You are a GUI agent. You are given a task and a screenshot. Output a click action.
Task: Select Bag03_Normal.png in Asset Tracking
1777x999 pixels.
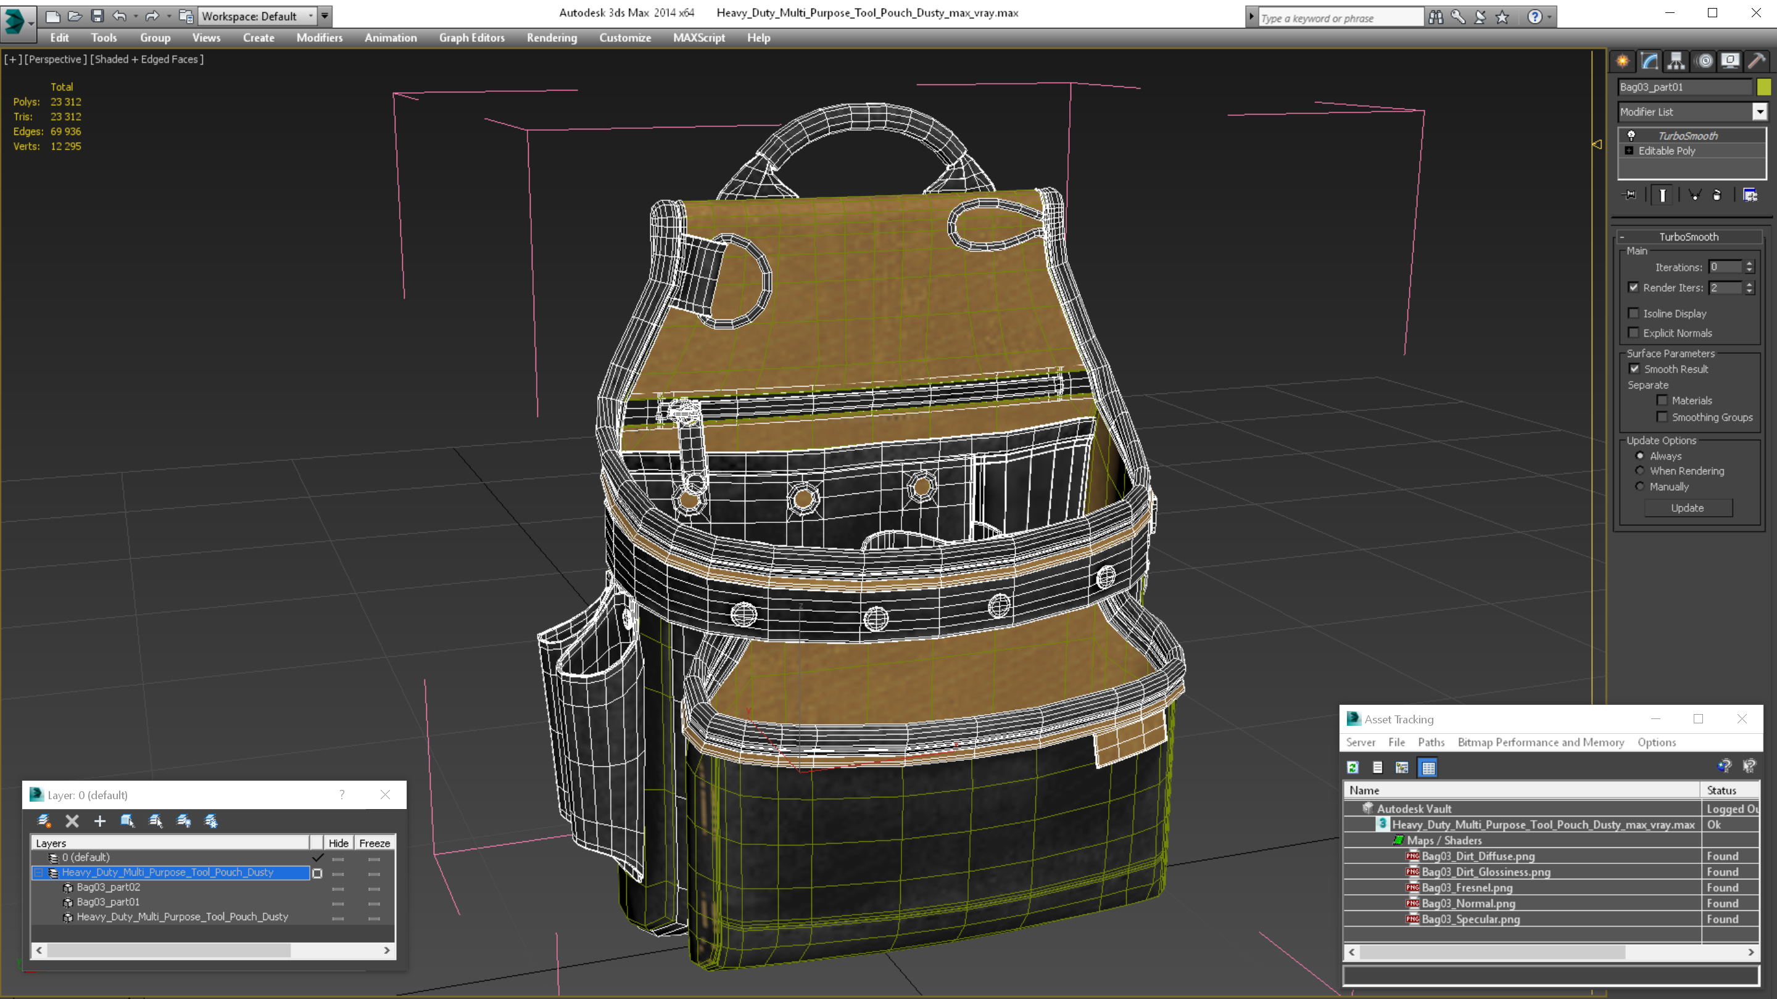pyautogui.click(x=1468, y=903)
